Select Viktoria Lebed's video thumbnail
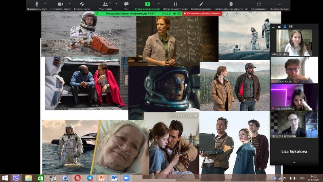The width and height of the screenshot is (323, 182). pyautogui.click(x=294, y=42)
